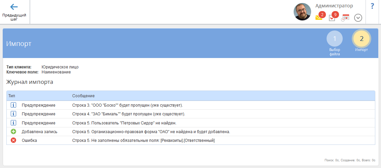
Task: Click the info icon for Строка 3 row
Action: coord(13,105)
